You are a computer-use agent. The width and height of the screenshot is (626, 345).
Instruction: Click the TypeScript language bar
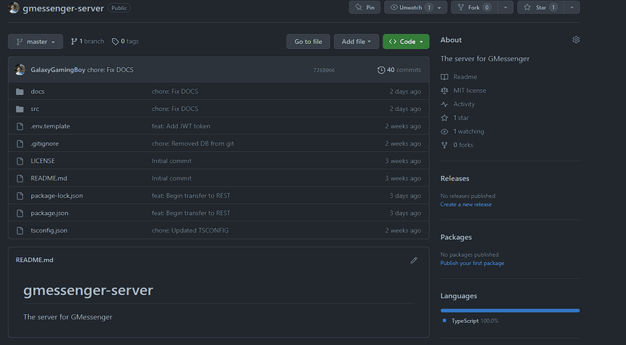pyautogui.click(x=510, y=310)
